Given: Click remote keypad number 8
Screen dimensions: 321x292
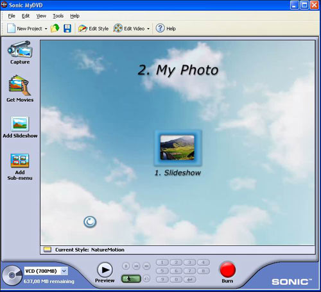Looking at the screenshot, I should (204, 271).
